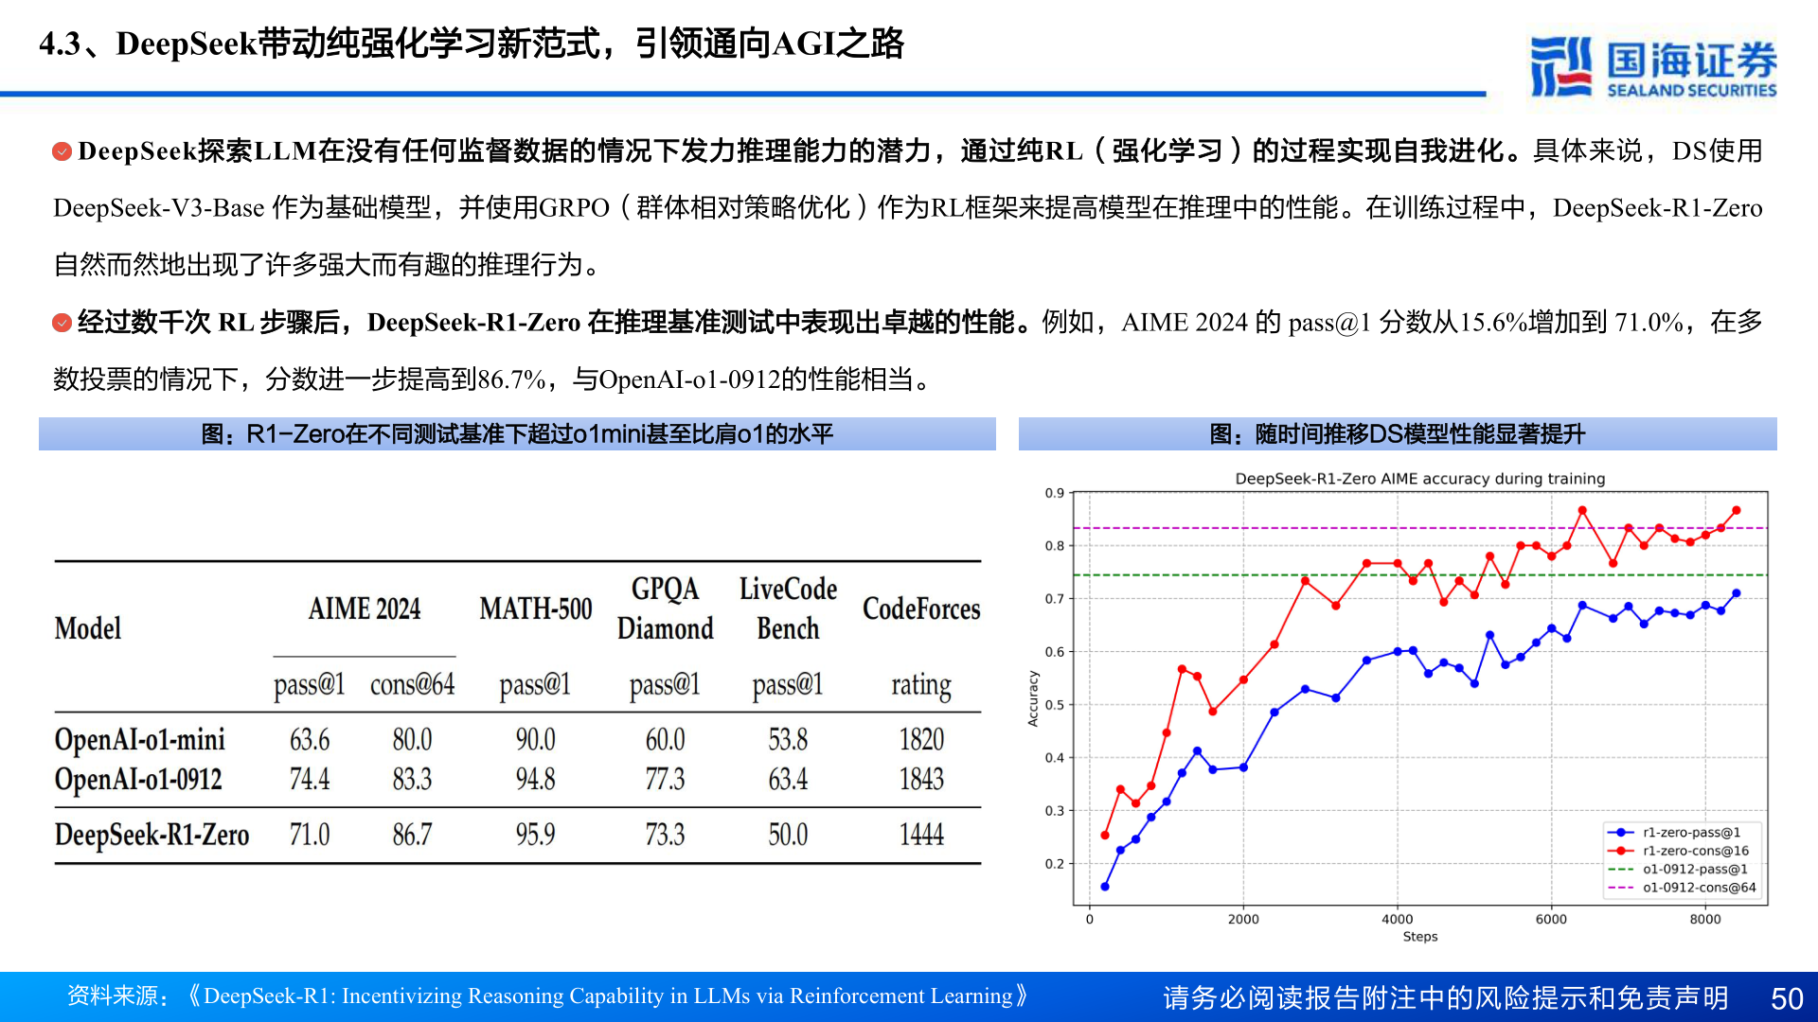Click the 50.0 LiveCode Bench score
1818x1022 pixels.
788,835
